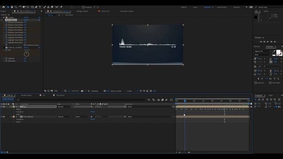Open the Active Camera view dropdown
Screen dimensions: 283x159
click(117, 91)
